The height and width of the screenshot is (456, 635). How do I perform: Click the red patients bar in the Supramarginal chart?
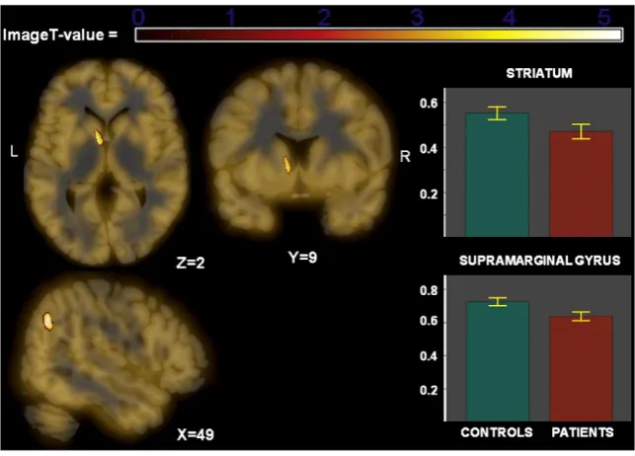tap(581, 368)
